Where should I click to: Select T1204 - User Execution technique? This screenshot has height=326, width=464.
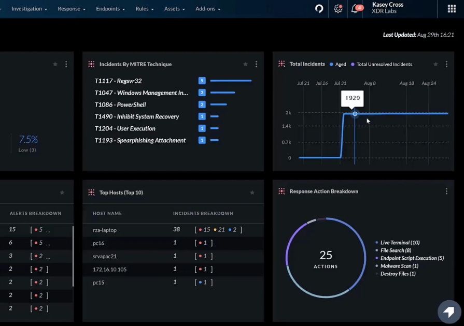click(x=125, y=128)
